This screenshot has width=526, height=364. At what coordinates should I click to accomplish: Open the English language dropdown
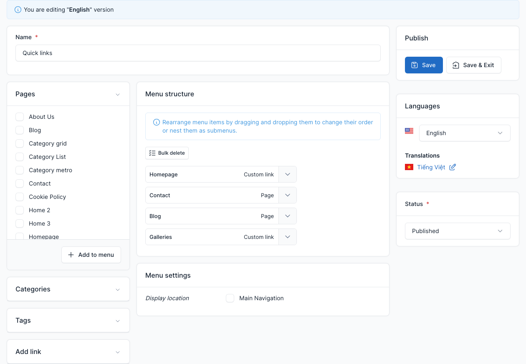(465, 133)
